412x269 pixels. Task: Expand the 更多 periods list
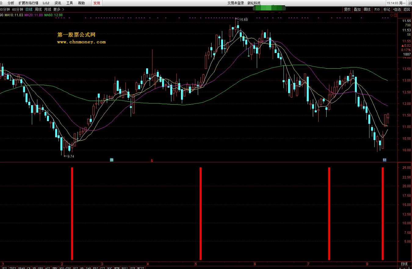click(59, 9)
